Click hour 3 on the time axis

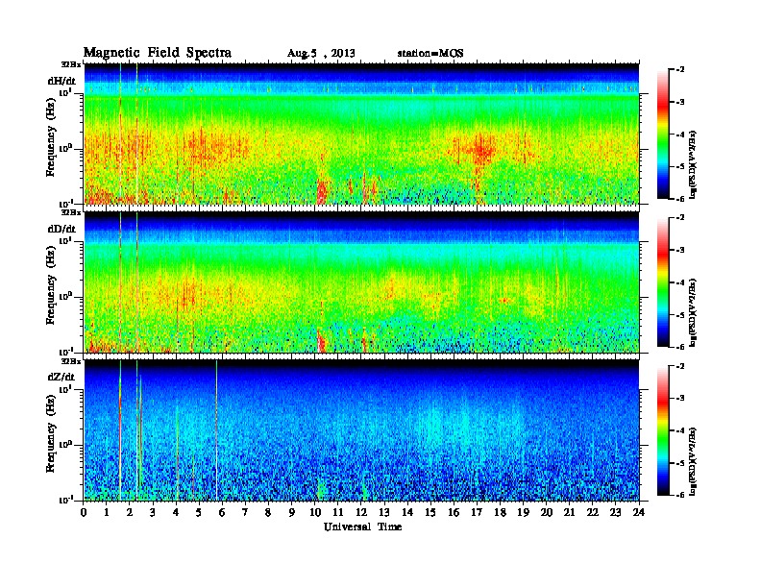[153, 512]
